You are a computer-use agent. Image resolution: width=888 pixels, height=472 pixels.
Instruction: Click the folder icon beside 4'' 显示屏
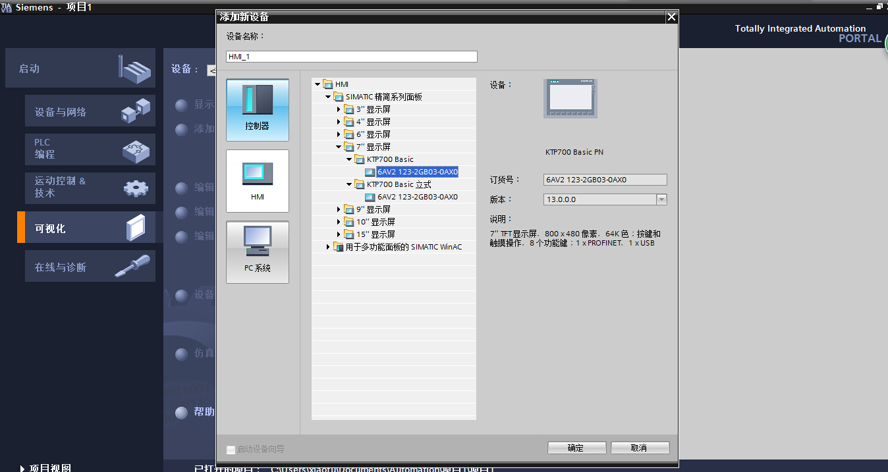click(x=348, y=122)
